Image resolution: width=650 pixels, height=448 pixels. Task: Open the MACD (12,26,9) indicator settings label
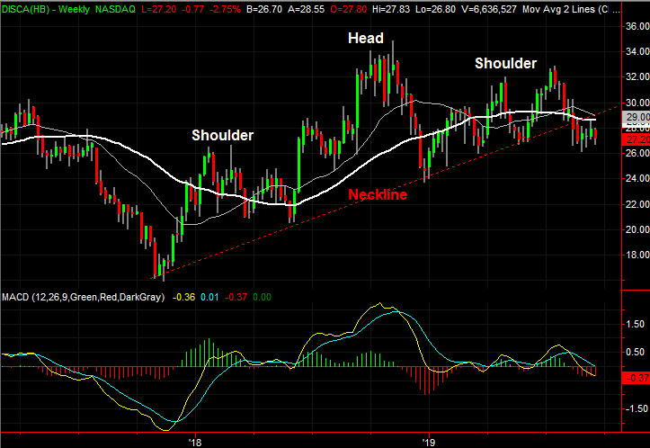(x=83, y=297)
